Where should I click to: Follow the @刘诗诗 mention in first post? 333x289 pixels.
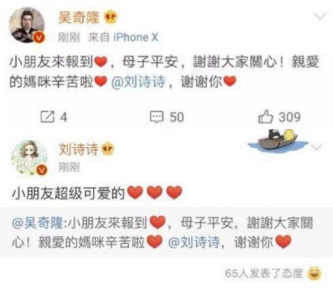pyautogui.click(x=138, y=82)
